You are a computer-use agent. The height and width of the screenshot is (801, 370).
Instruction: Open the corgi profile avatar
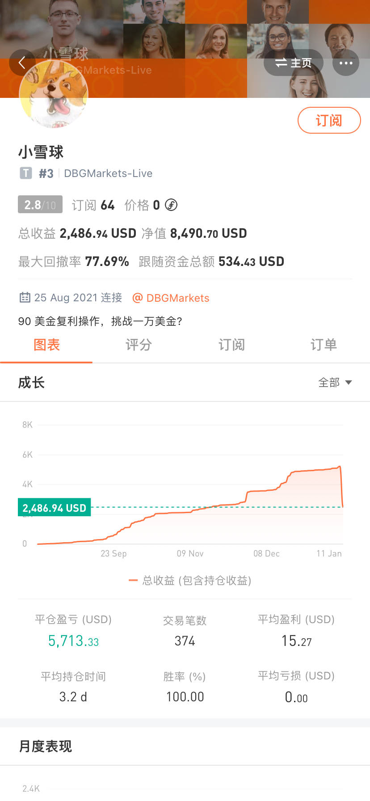click(54, 94)
